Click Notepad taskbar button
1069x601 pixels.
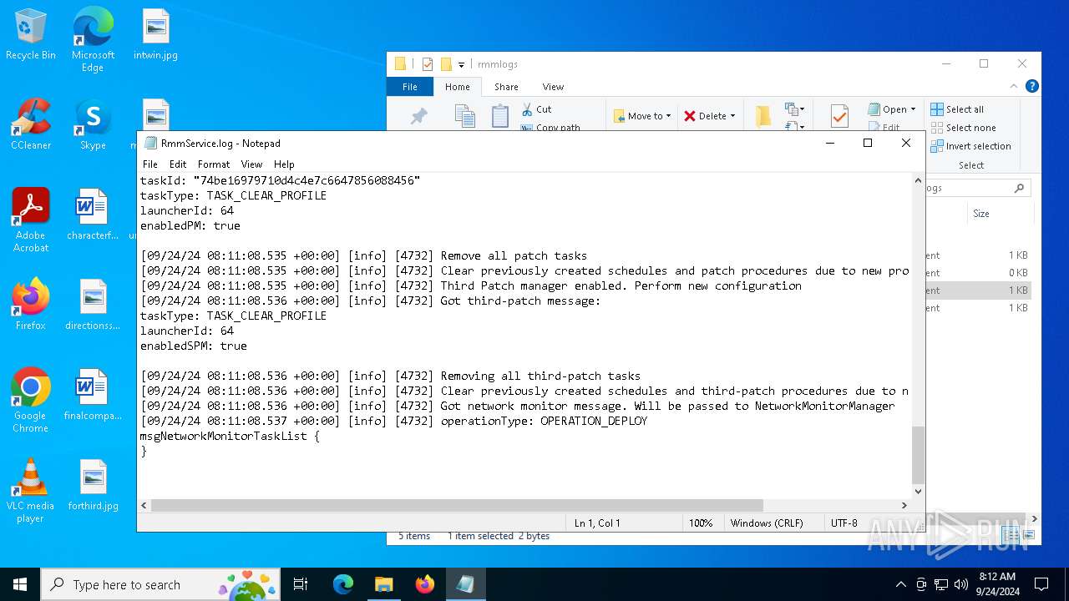pos(465,584)
